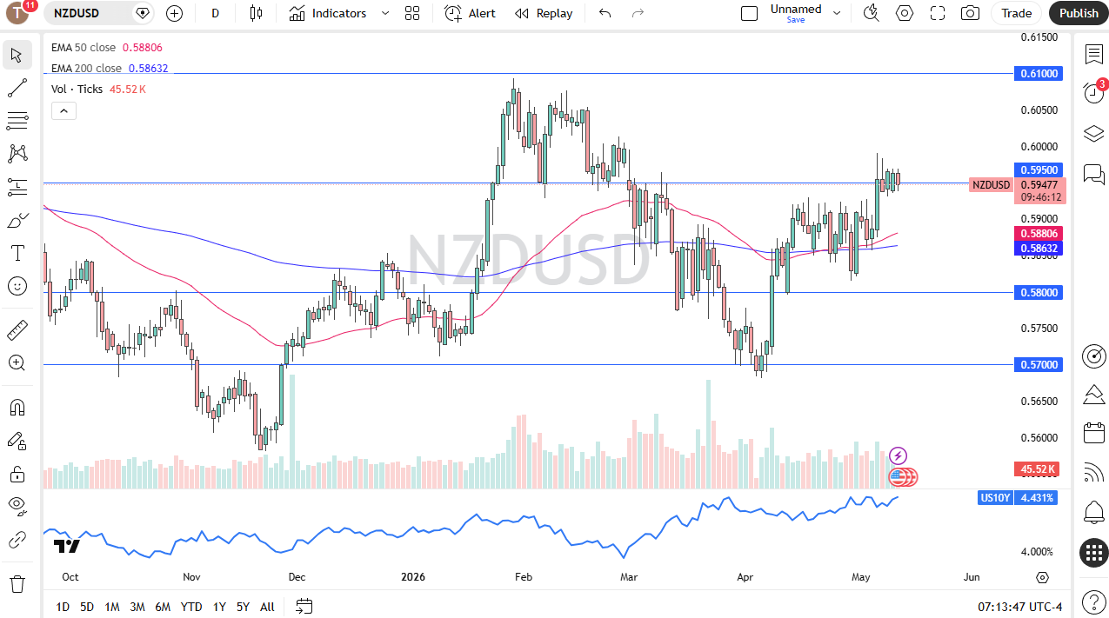Set range to 5D
The height and width of the screenshot is (618, 1109).
[87, 607]
